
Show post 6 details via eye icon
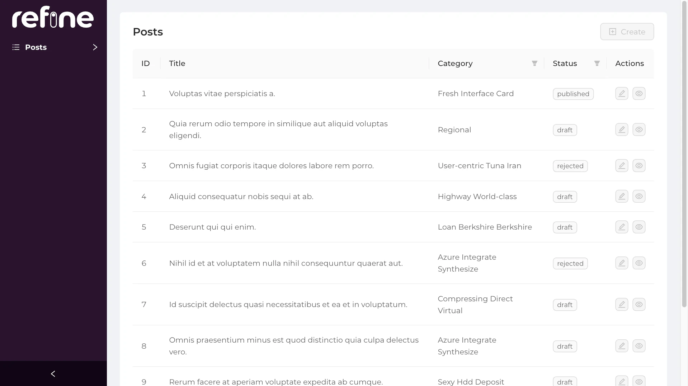pos(639,263)
